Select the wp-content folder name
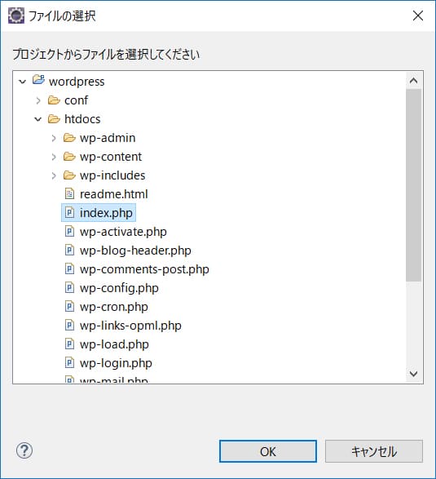The width and height of the screenshot is (436, 479). point(111,157)
